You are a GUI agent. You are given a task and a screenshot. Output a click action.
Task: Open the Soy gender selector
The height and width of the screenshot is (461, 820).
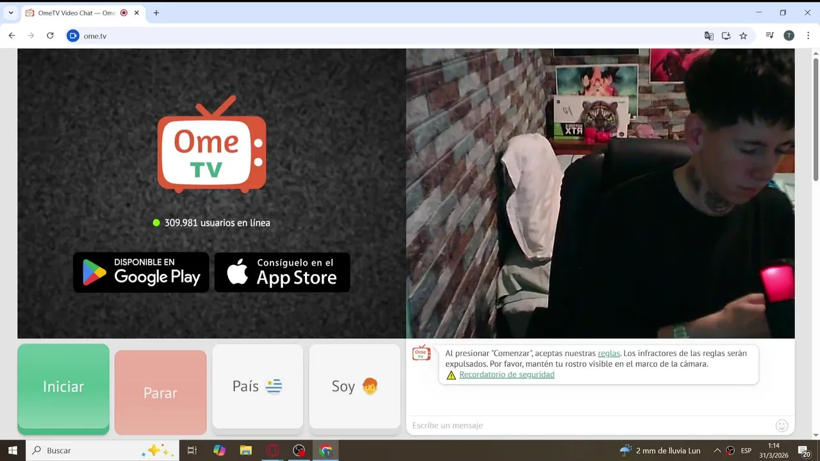(x=355, y=387)
